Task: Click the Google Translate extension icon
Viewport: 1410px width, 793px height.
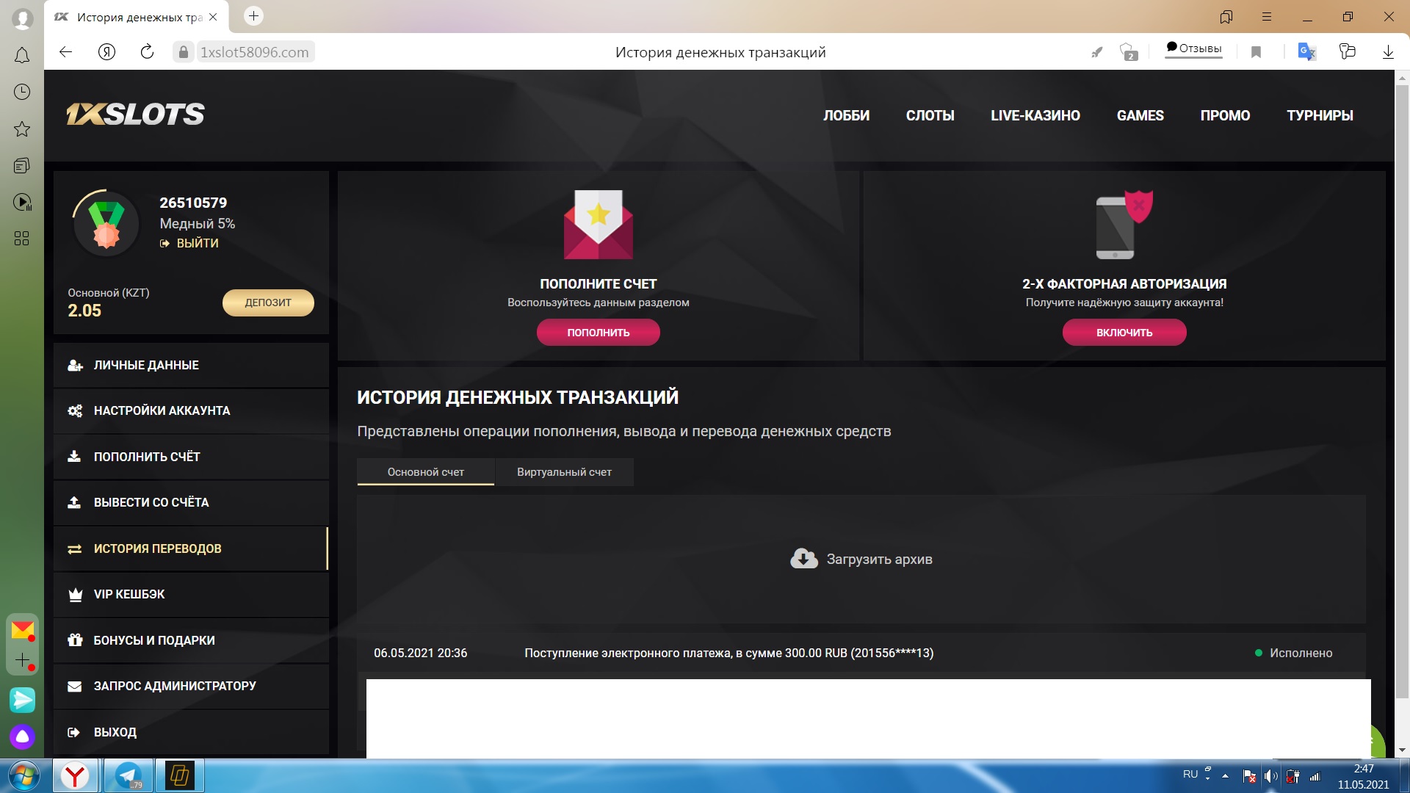Action: click(1306, 51)
